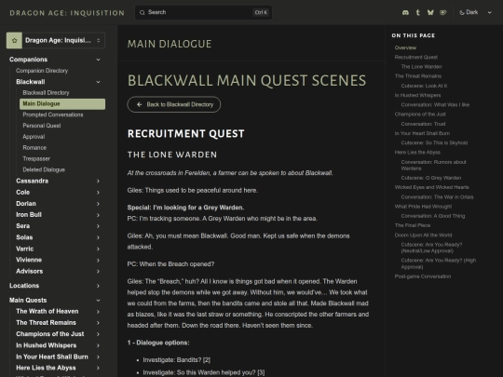
Task: Open the Ko-fi cup icon
Action: click(x=443, y=12)
